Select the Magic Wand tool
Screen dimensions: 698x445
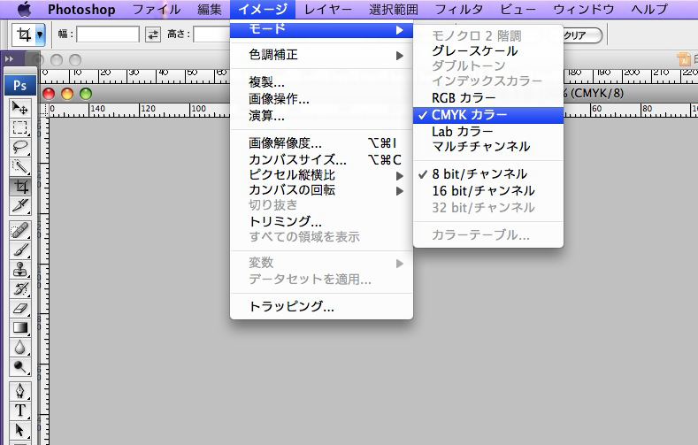pyautogui.click(x=20, y=166)
